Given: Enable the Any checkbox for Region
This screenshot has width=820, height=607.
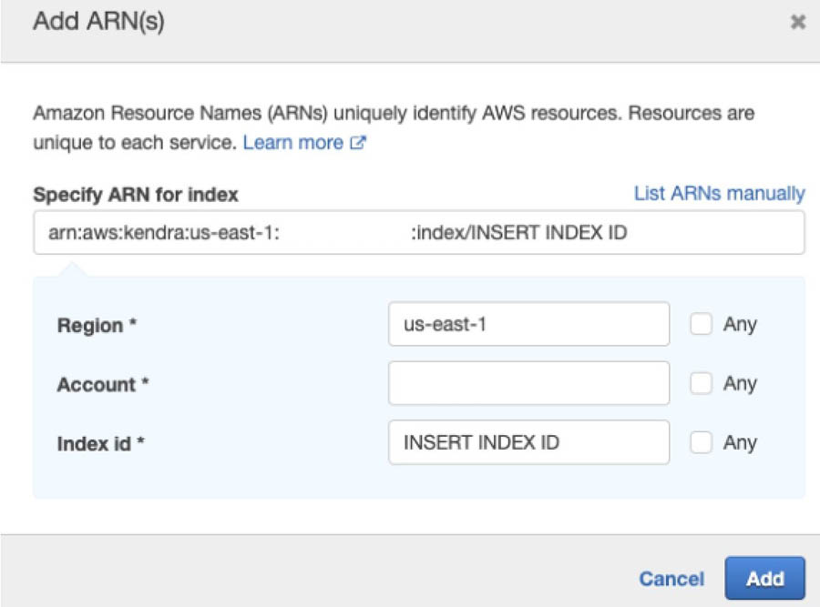Looking at the screenshot, I should click(701, 324).
